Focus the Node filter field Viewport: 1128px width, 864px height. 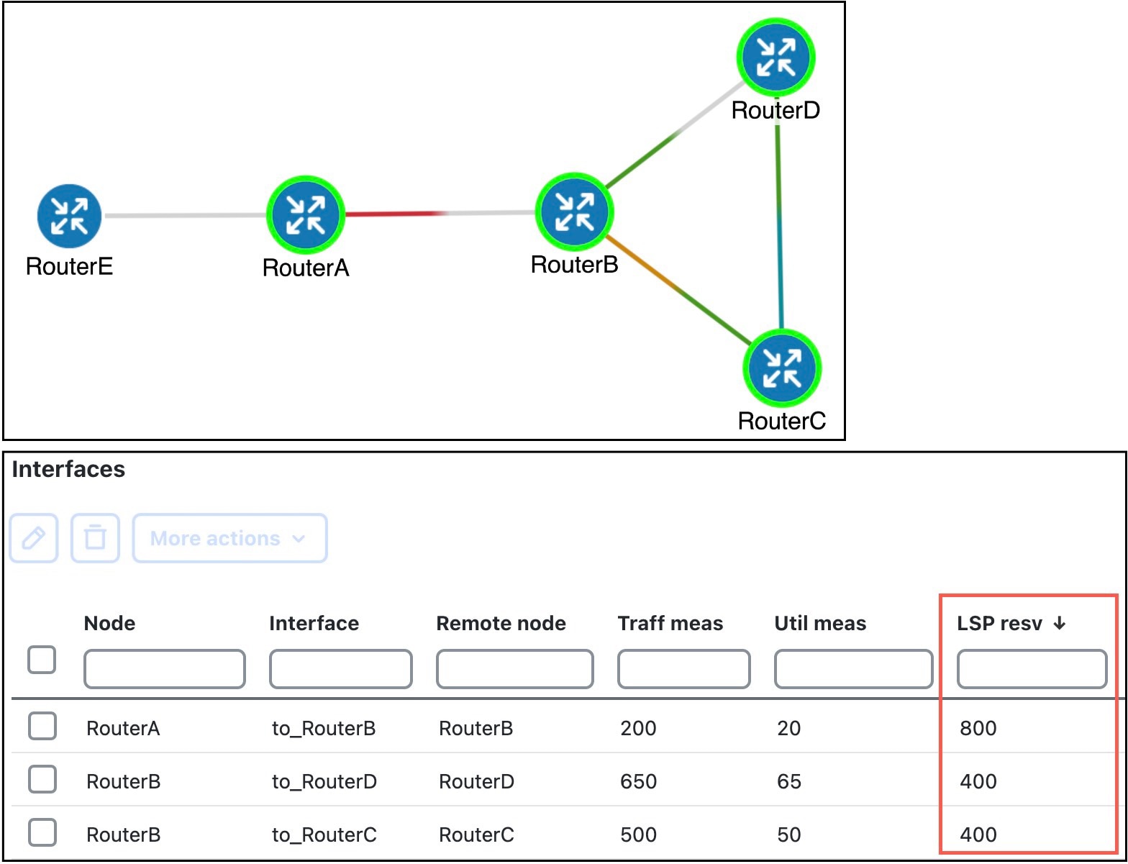[165, 669]
